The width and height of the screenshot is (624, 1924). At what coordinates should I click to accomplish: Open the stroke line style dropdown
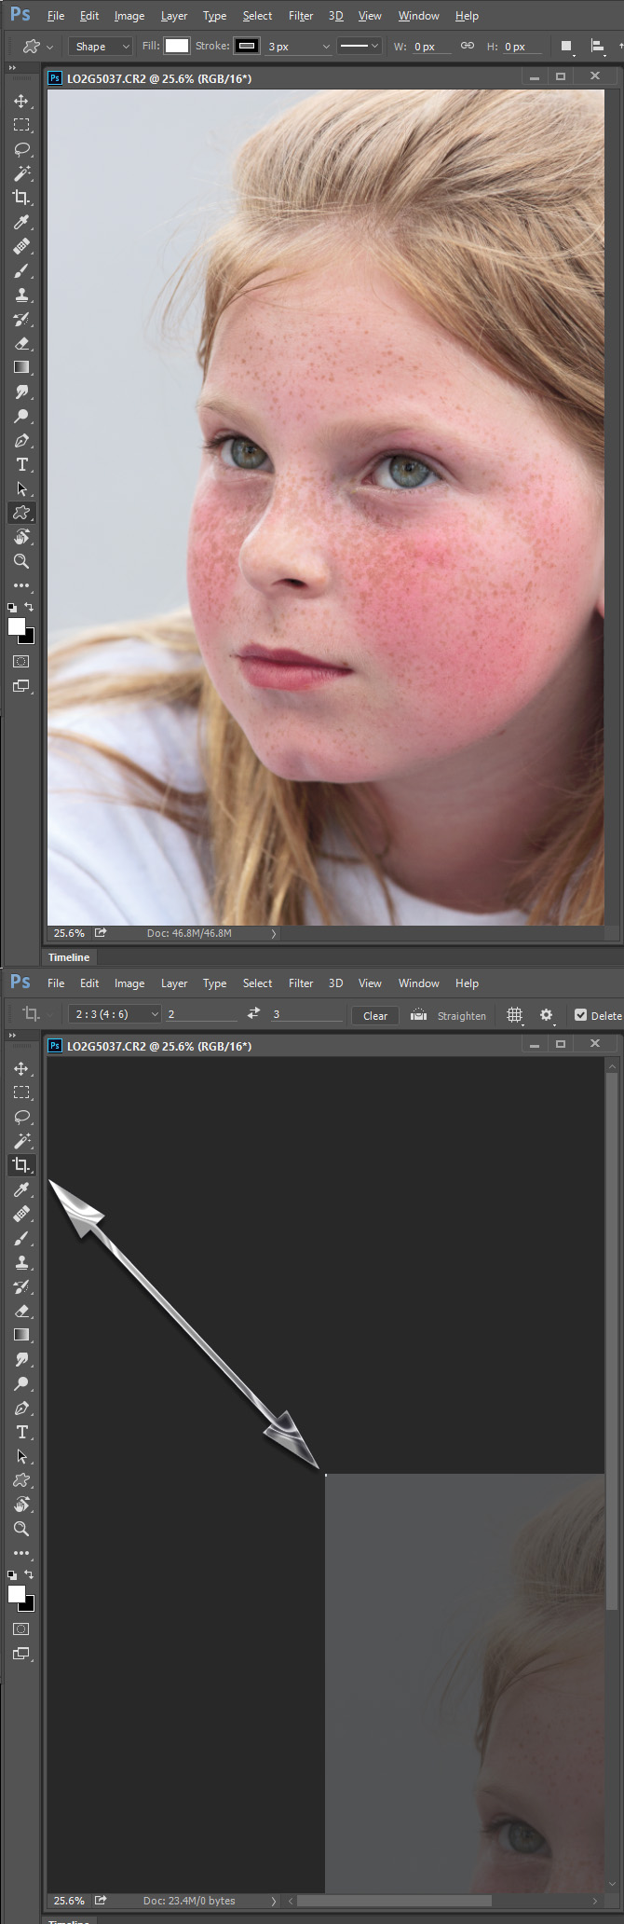tap(359, 46)
